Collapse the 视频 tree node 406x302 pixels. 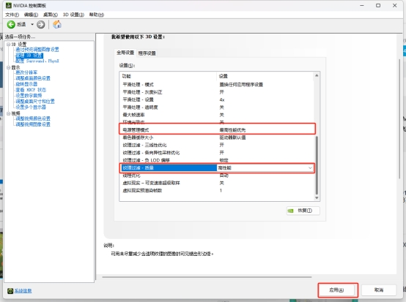[9, 113]
